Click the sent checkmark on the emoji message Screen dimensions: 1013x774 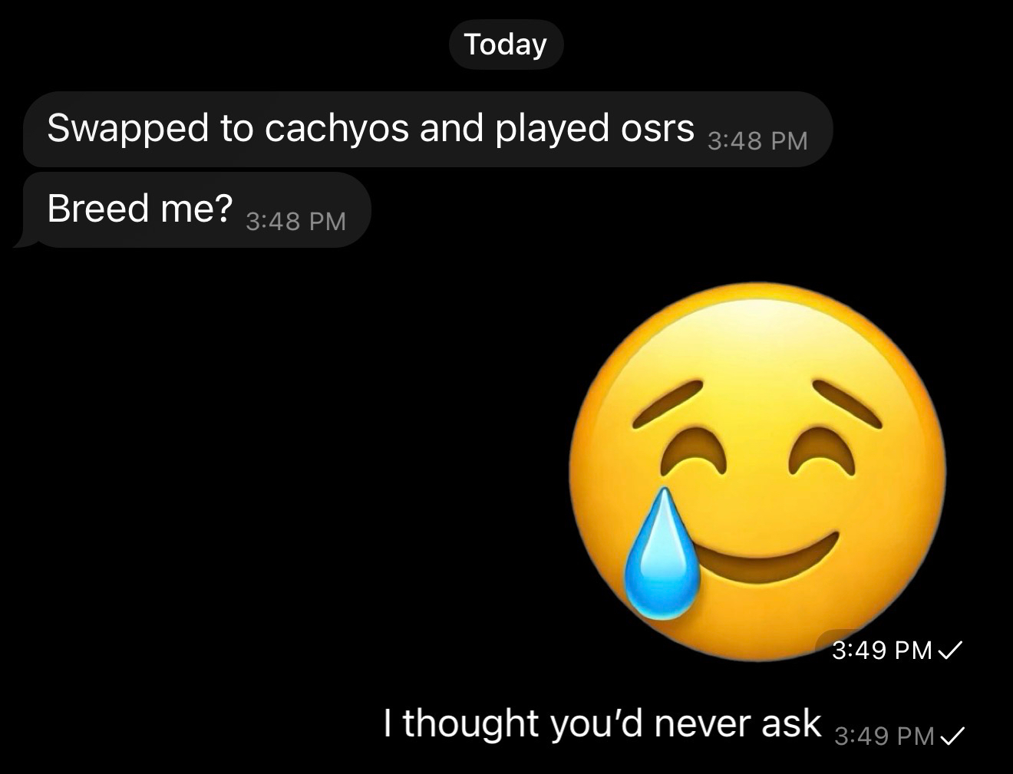tap(949, 650)
